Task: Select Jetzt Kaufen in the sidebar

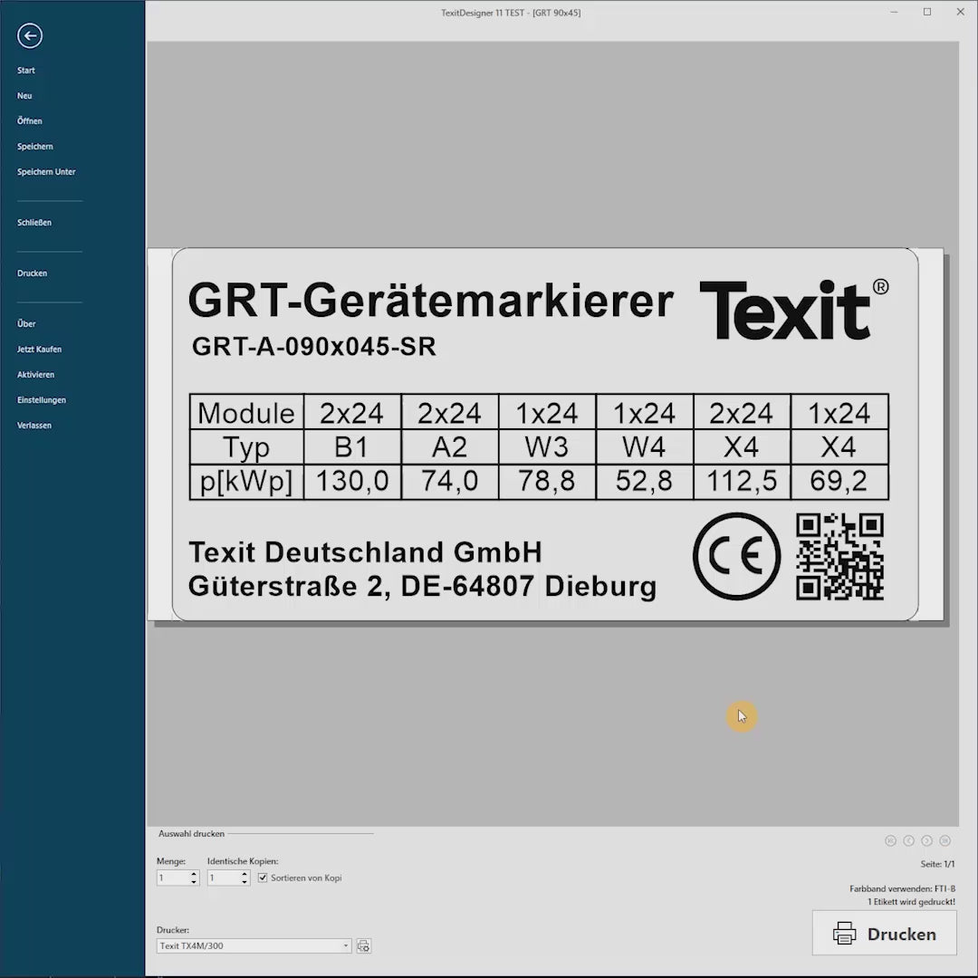Action: click(x=39, y=350)
